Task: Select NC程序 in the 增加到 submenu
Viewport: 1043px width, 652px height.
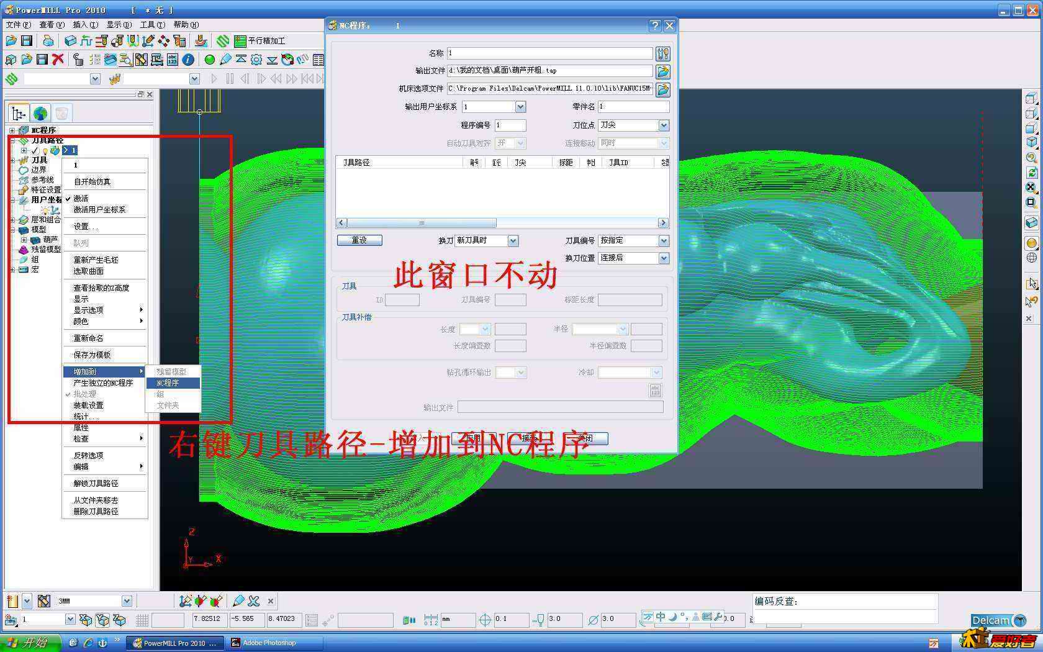Action: point(173,383)
